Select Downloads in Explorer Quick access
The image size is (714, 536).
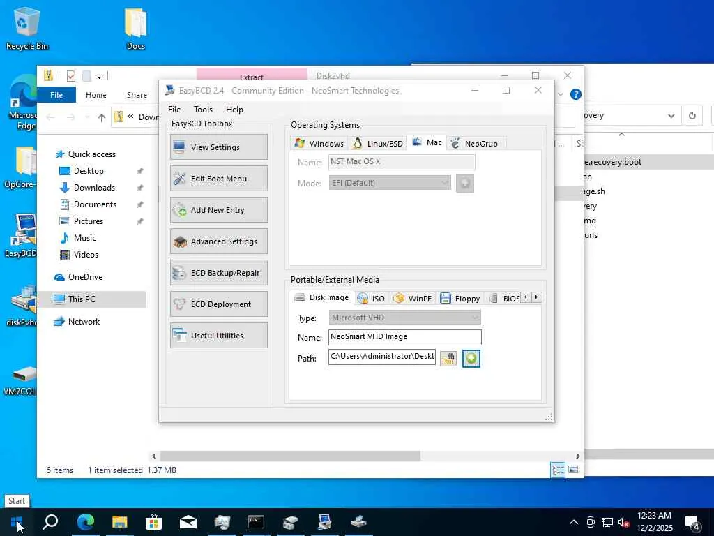pos(94,188)
